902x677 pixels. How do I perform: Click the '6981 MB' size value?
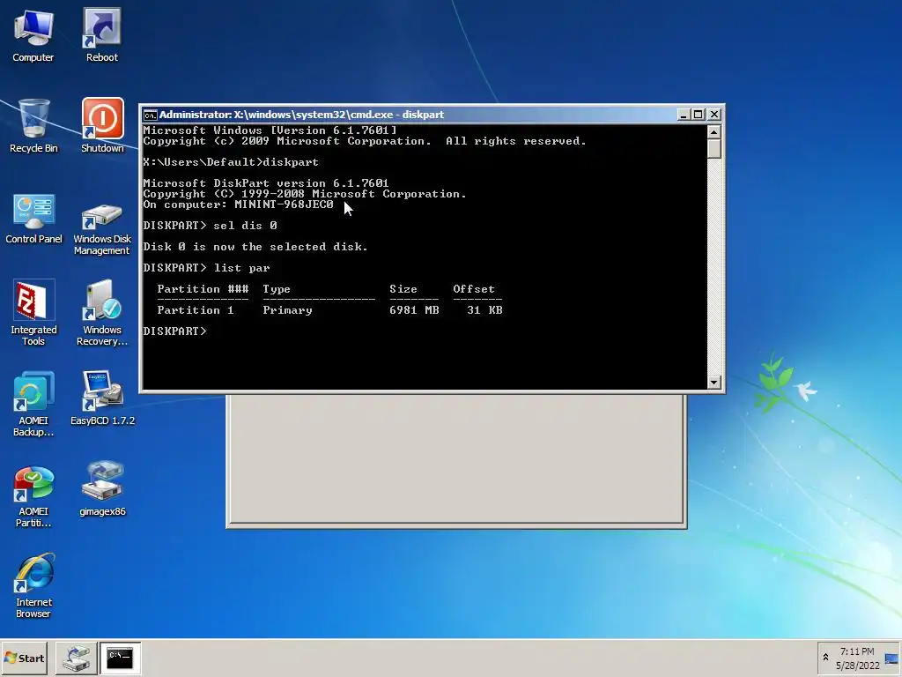point(414,310)
